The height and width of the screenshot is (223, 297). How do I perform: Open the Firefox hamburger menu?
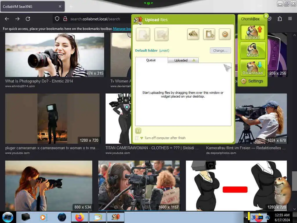point(290,19)
